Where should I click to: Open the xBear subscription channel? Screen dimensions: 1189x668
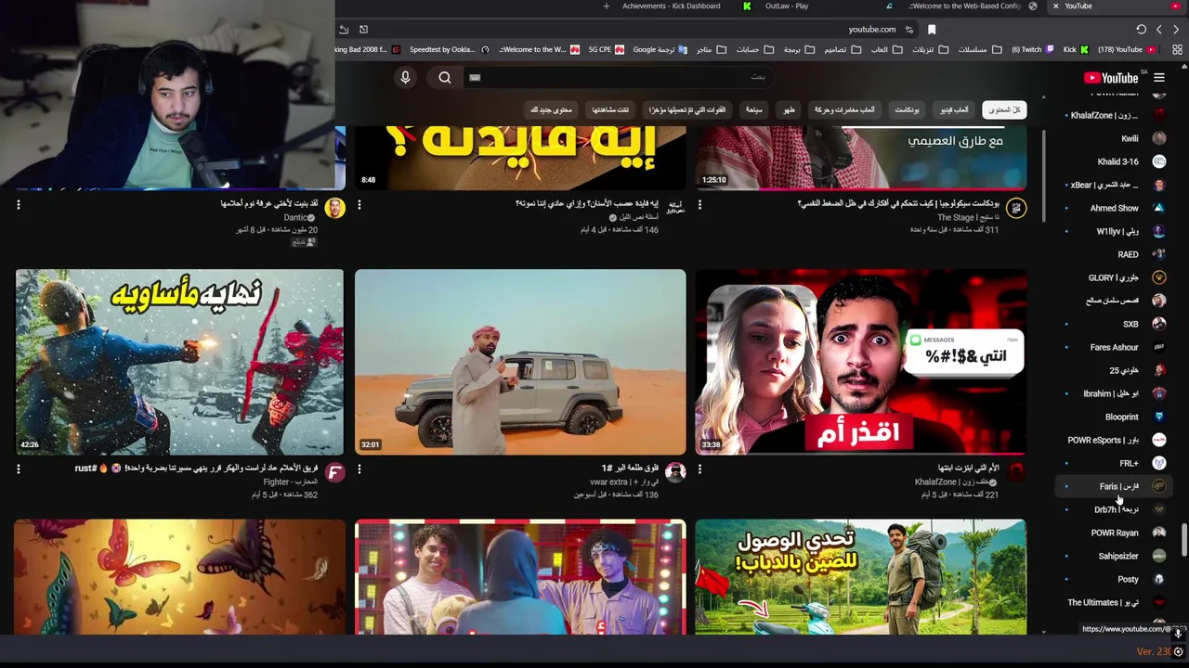(1115, 185)
